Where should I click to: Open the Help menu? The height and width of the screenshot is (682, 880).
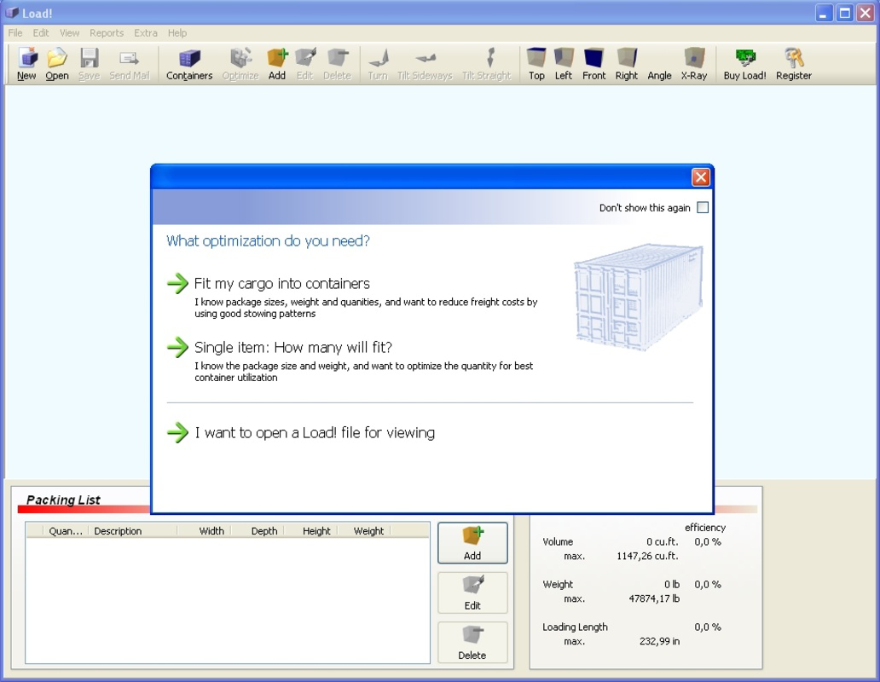[177, 33]
